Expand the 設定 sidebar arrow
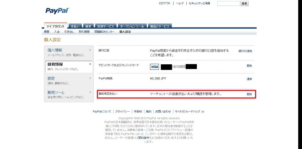Viewport: 302px width, 149px height. click(90, 78)
